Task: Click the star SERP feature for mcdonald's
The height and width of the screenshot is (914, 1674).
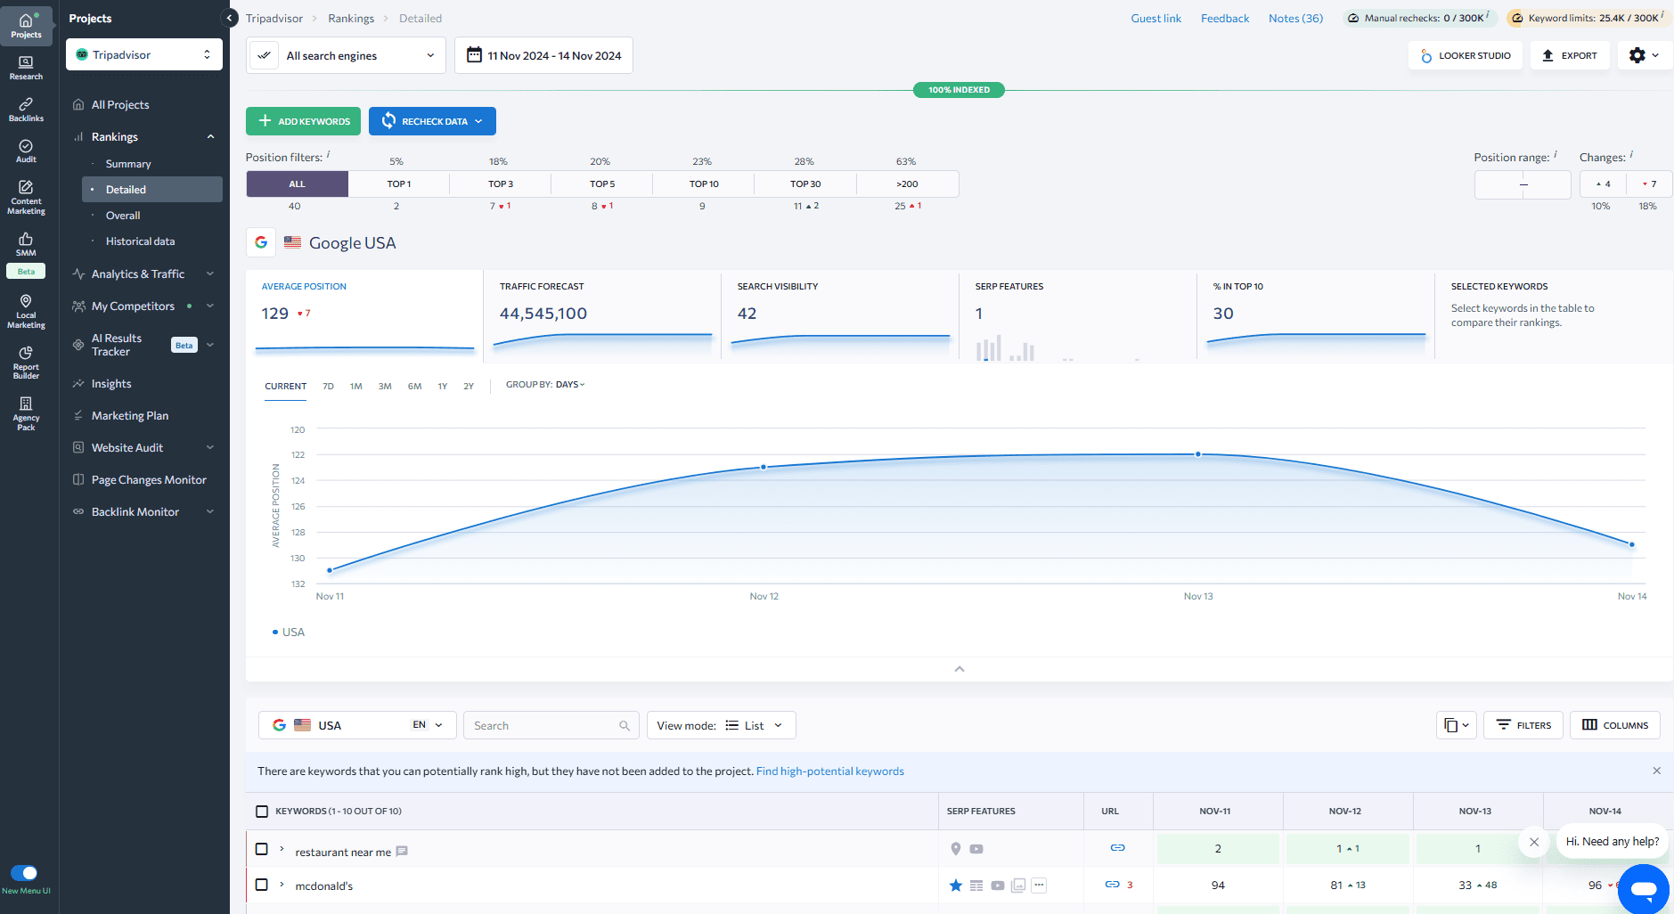Action: coord(955,885)
